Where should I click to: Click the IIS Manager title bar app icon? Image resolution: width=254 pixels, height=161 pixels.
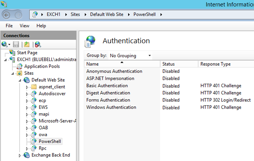click(4, 4)
